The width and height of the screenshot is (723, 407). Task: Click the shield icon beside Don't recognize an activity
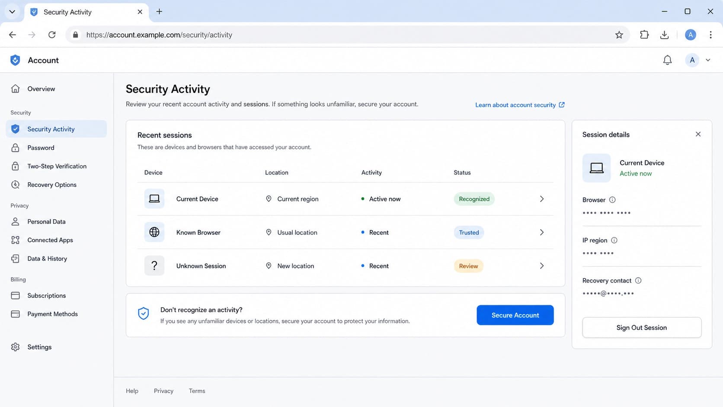tap(144, 314)
